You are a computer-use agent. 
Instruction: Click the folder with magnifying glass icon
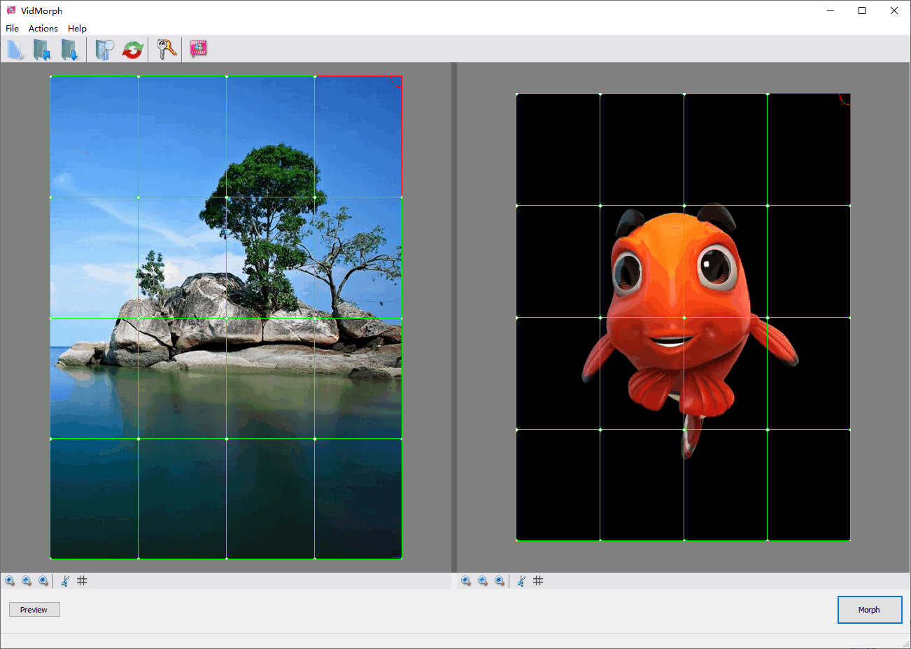[104, 50]
